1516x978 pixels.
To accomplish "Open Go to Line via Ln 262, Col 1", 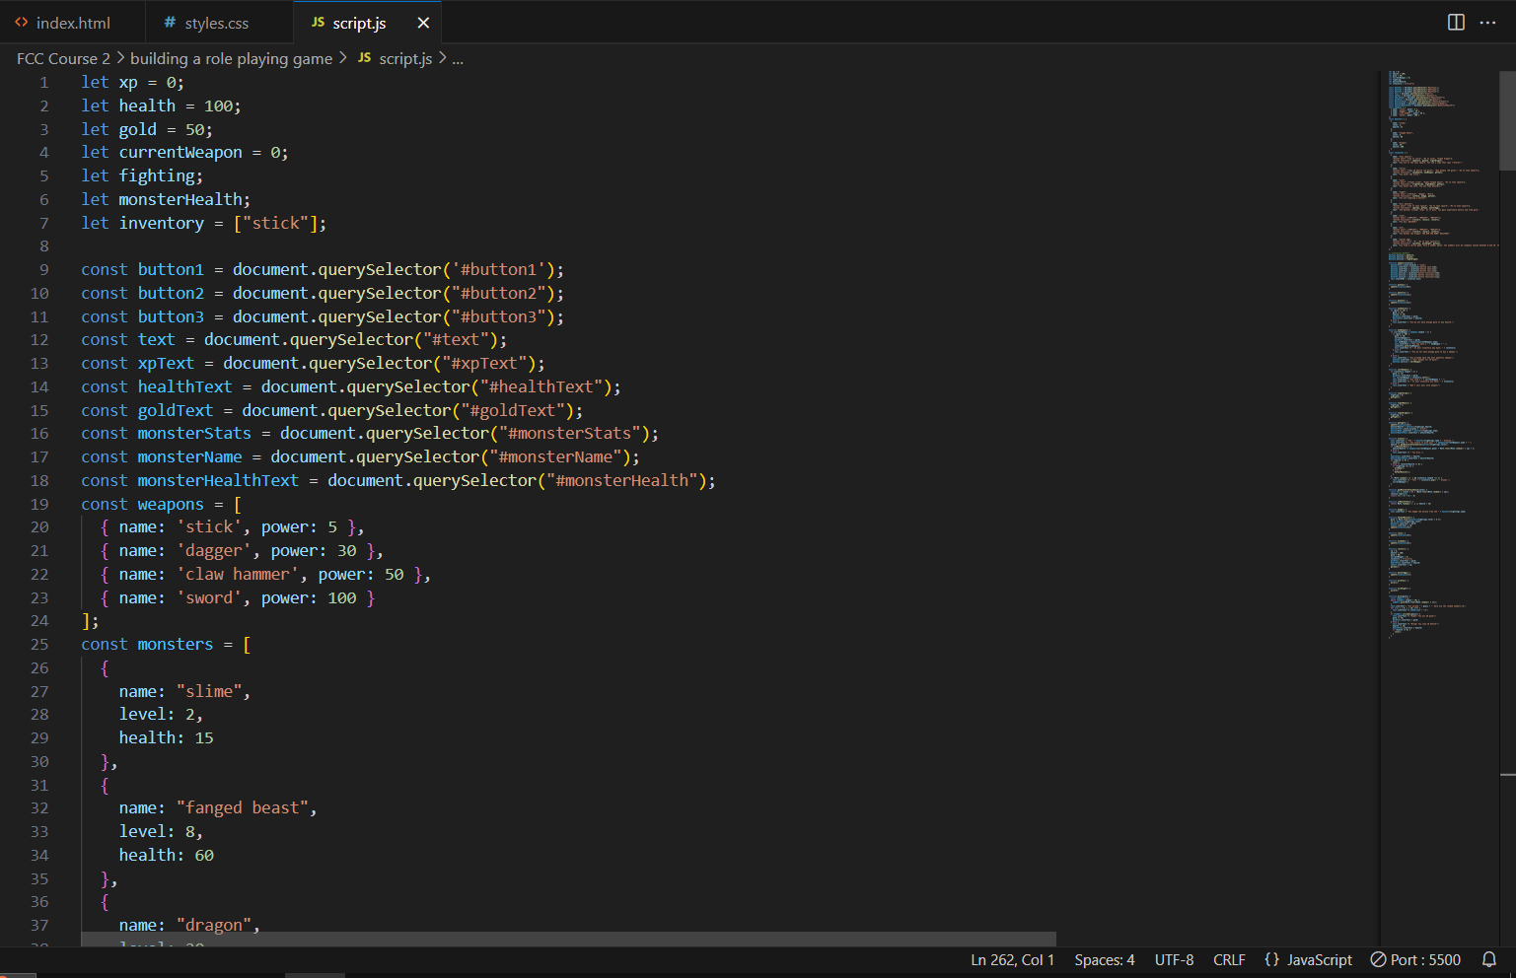I will [x=1012, y=959].
